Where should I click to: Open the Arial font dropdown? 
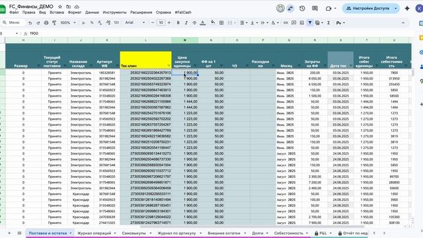[x=135, y=22]
